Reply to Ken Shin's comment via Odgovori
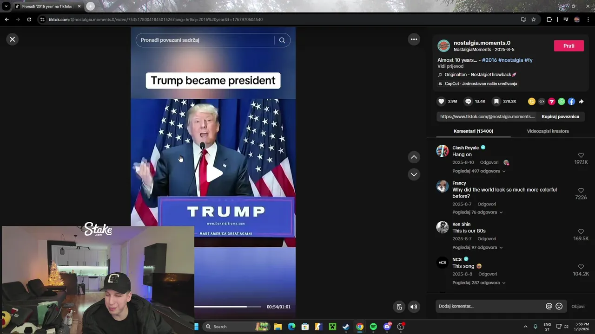 click(x=487, y=239)
